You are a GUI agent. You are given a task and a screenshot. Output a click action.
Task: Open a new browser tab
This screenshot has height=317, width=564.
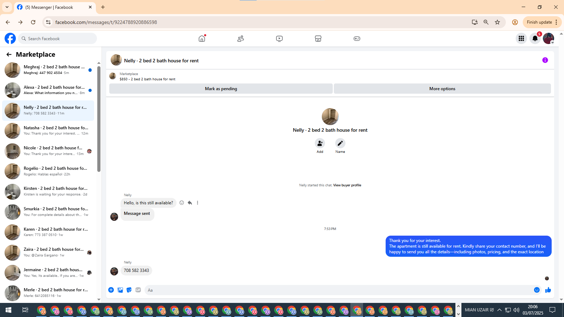[x=103, y=7]
